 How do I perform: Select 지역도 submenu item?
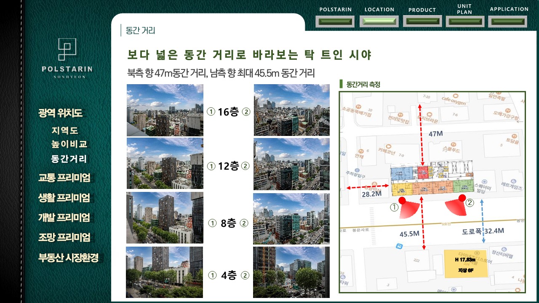(65, 131)
